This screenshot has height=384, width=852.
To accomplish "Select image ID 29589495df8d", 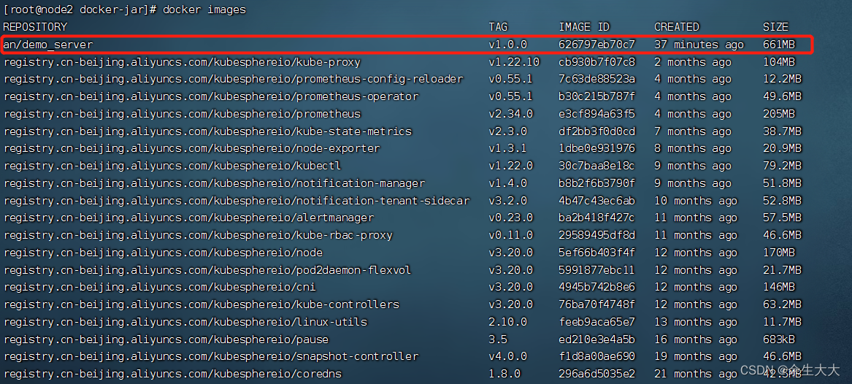I will tap(596, 235).
